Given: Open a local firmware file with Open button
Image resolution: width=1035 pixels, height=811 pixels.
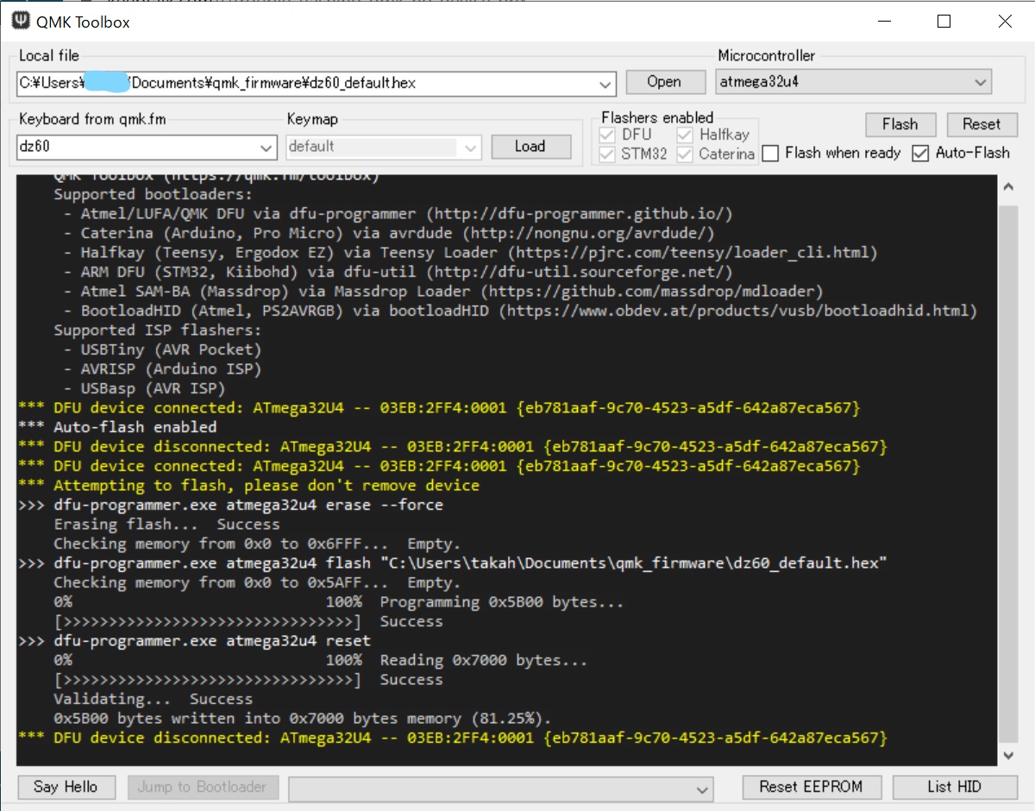Looking at the screenshot, I should point(664,82).
